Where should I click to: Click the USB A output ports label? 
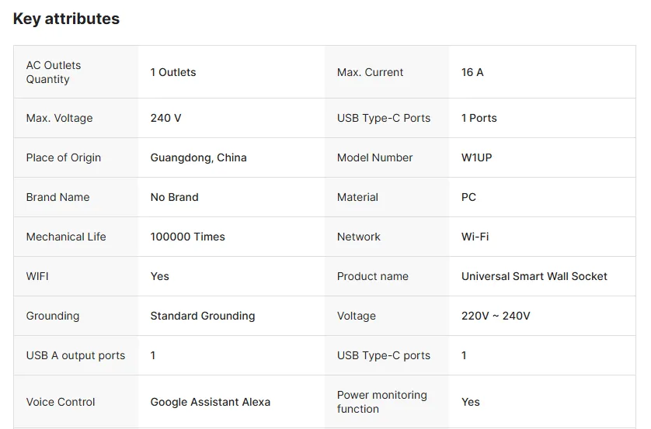[75, 355]
